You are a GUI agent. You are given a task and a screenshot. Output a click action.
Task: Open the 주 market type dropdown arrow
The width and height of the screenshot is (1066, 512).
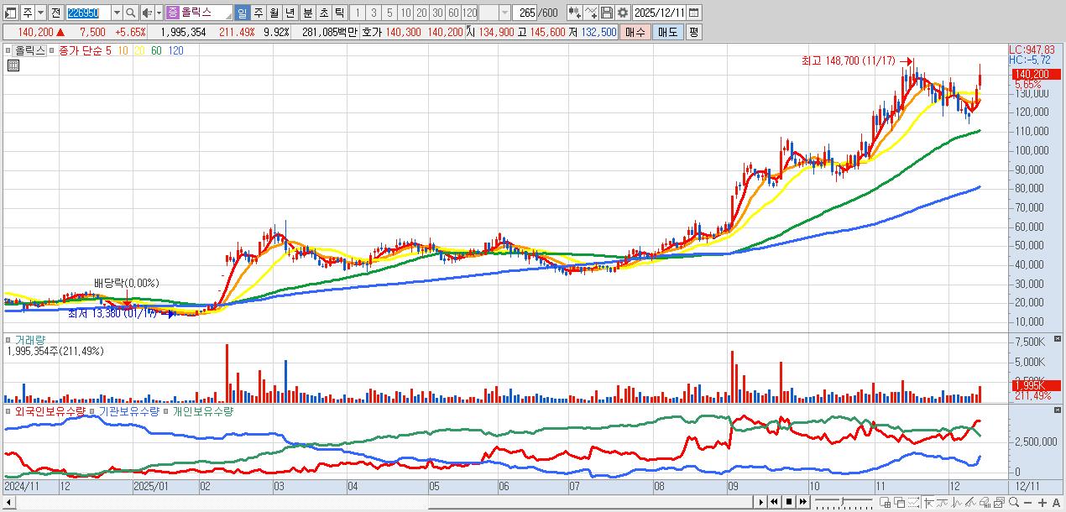click(41, 13)
